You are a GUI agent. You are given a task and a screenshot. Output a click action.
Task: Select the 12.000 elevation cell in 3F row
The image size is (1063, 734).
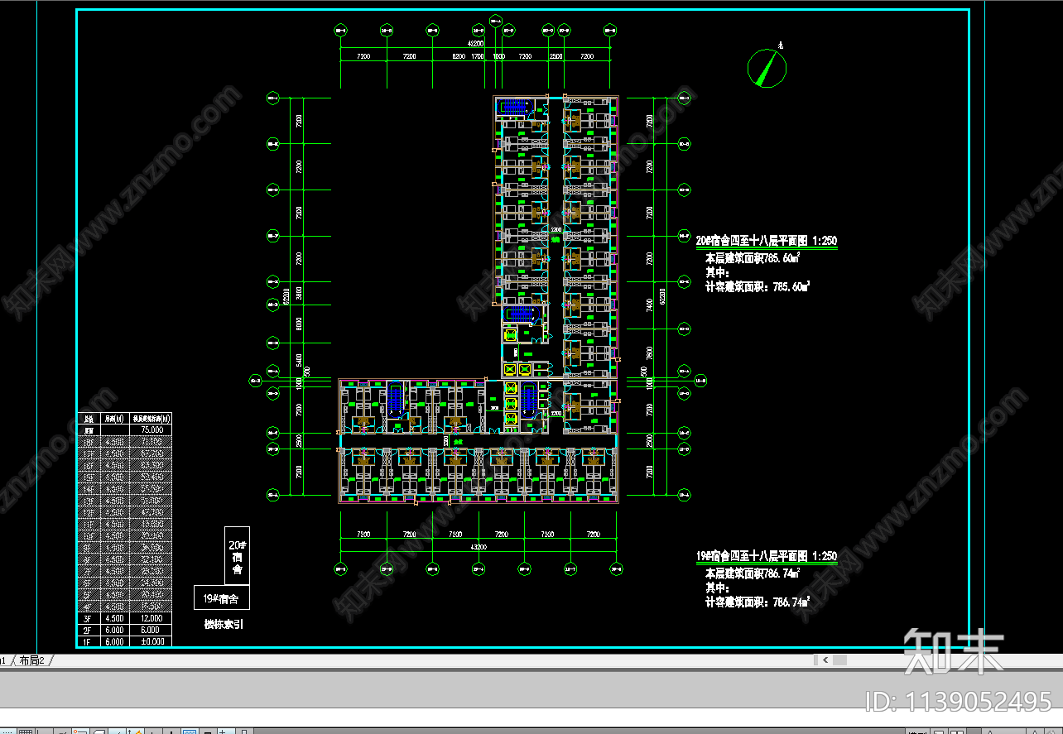(152, 617)
